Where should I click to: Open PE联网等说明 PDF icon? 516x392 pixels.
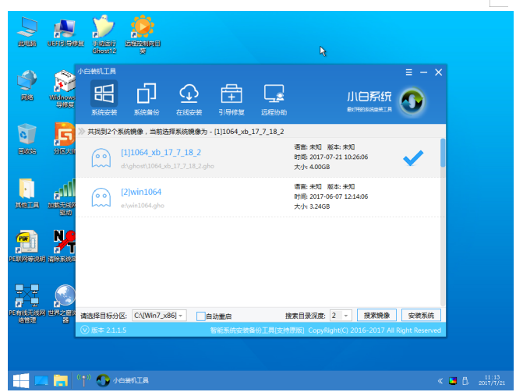click(x=27, y=246)
